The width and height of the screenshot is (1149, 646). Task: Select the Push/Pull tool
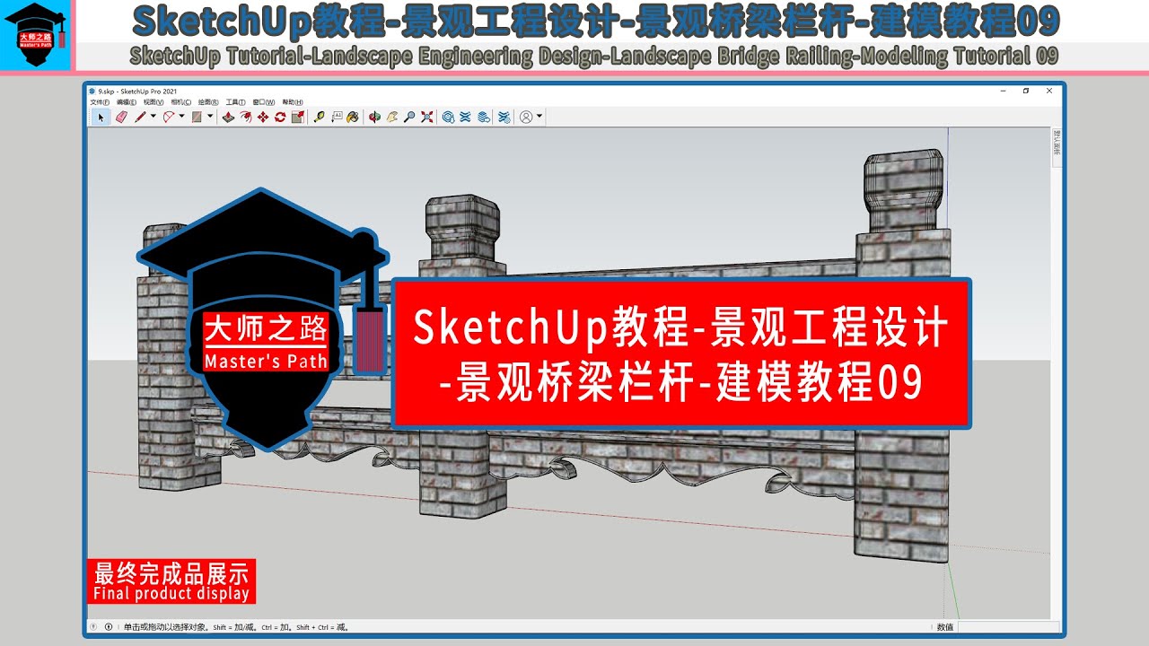228,117
